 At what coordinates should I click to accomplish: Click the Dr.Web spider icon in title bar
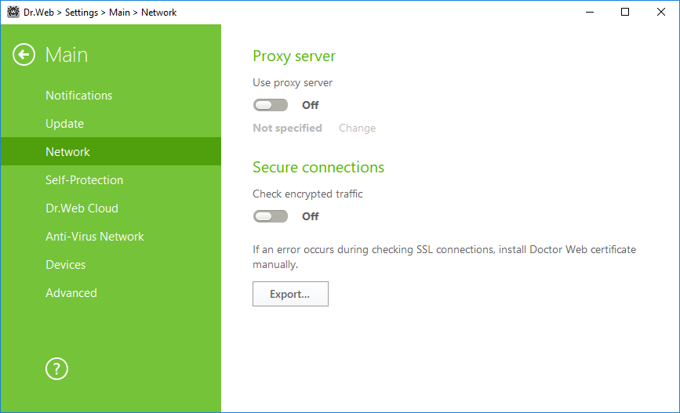pos(13,12)
